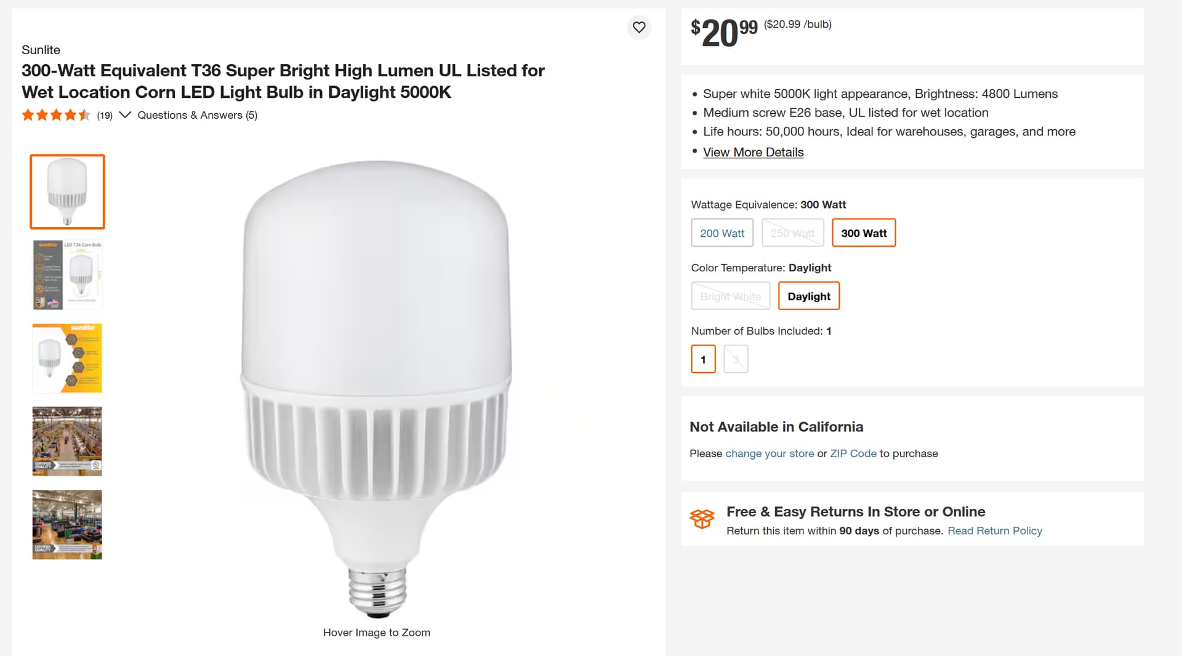1182x656 pixels.
Task: Open Read Return Policy link
Action: [x=994, y=530]
